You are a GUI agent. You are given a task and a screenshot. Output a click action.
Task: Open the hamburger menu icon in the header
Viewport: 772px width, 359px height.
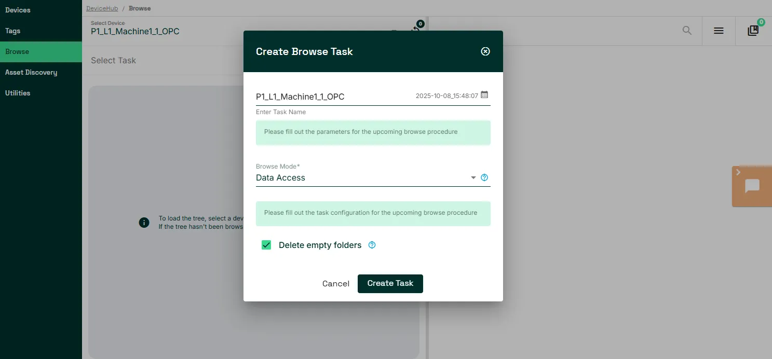coord(719,31)
